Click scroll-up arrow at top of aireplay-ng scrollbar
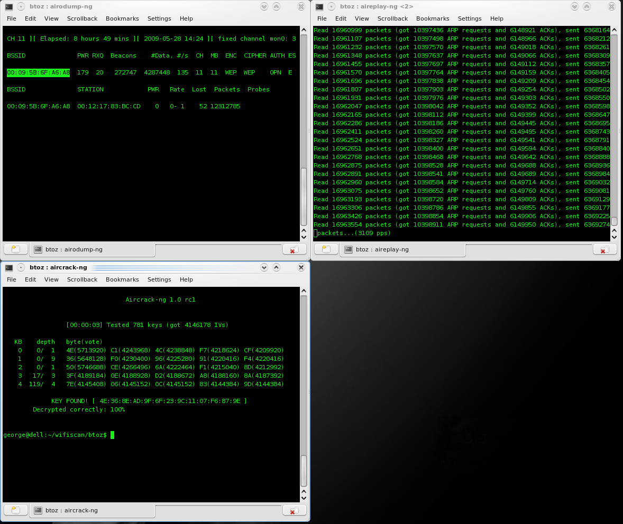This screenshot has height=524, width=623. coord(614,30)
